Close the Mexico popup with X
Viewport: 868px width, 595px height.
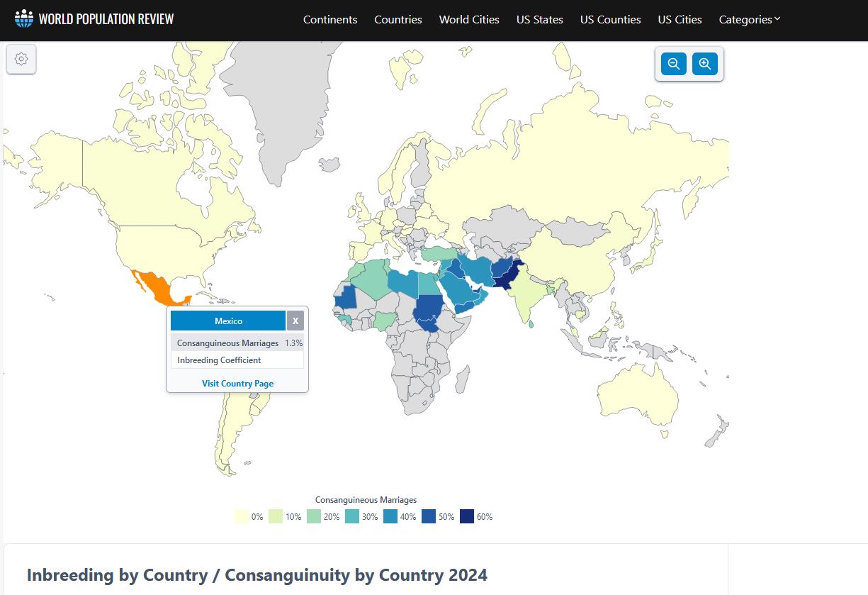tap(295, 321)
